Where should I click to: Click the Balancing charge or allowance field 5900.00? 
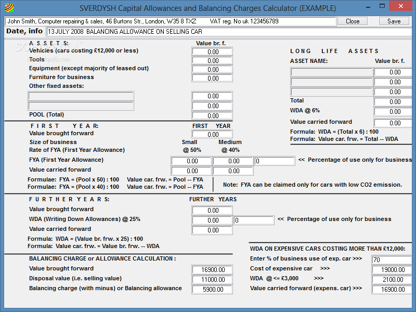click(x=212, y=289)
